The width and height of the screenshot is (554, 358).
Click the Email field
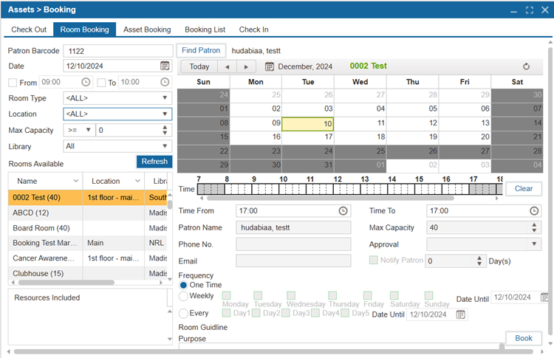pos(293,261)
